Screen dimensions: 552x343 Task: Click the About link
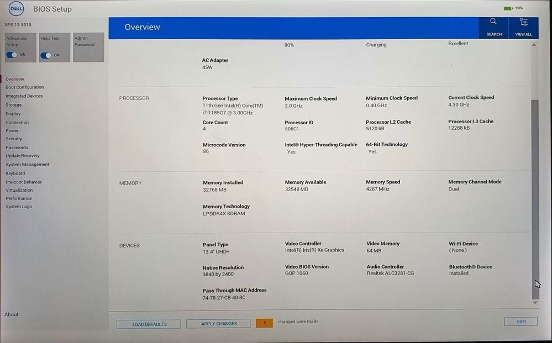click(x=11, y=314)
